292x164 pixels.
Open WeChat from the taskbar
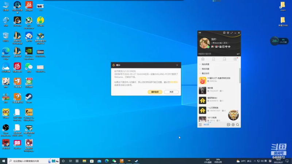click(114, 161)
